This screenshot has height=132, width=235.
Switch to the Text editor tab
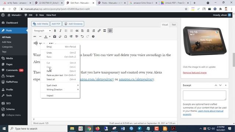click(174, 25)
